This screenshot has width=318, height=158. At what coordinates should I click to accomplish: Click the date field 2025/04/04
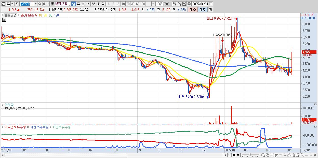coord(200,4)
